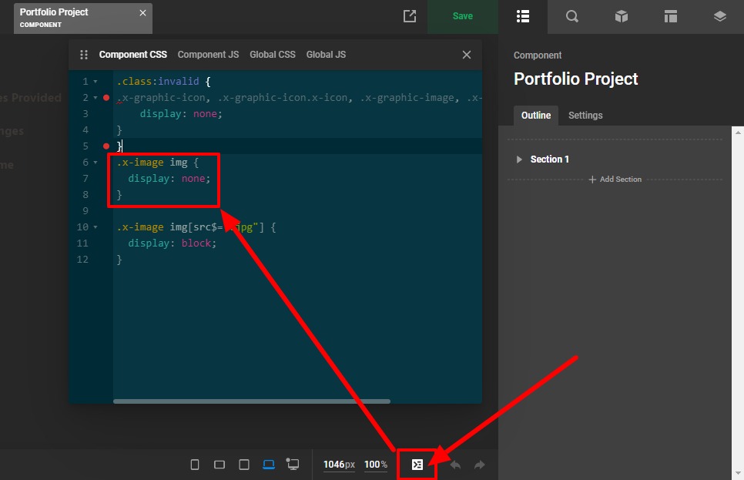Open the Templates layout icon panel
This screenshot has height=480, width=744.
671,16
